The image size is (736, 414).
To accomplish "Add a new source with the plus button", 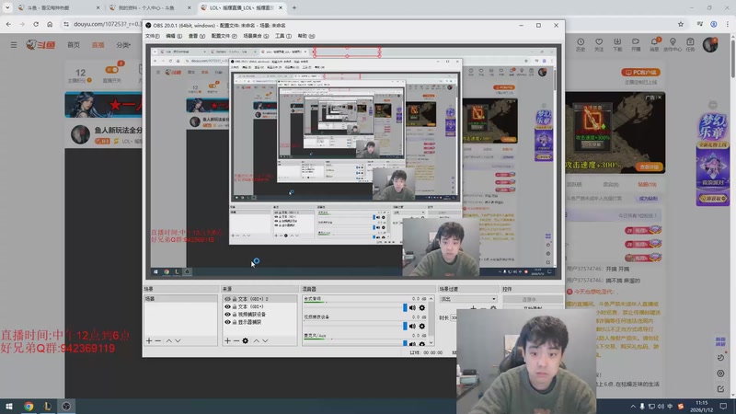I will 227,340.
